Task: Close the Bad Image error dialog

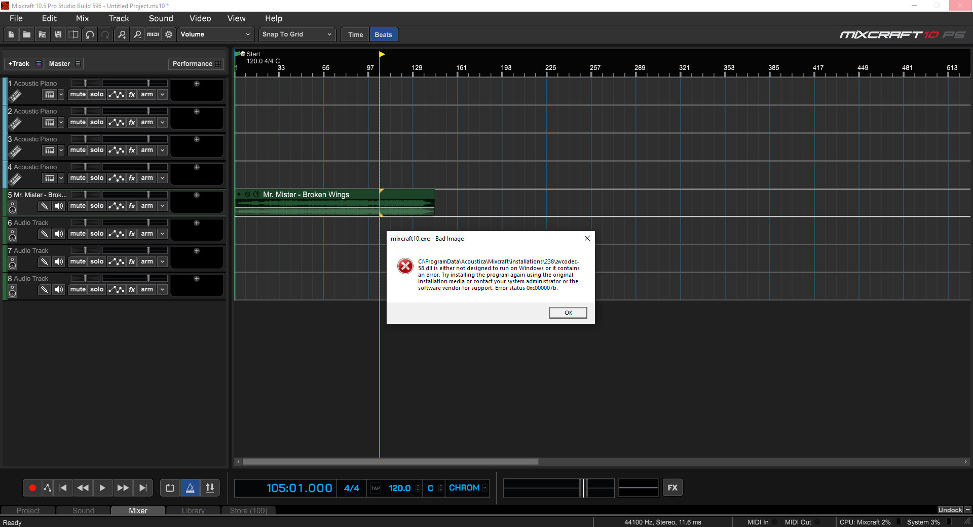Action: (587, 238)
